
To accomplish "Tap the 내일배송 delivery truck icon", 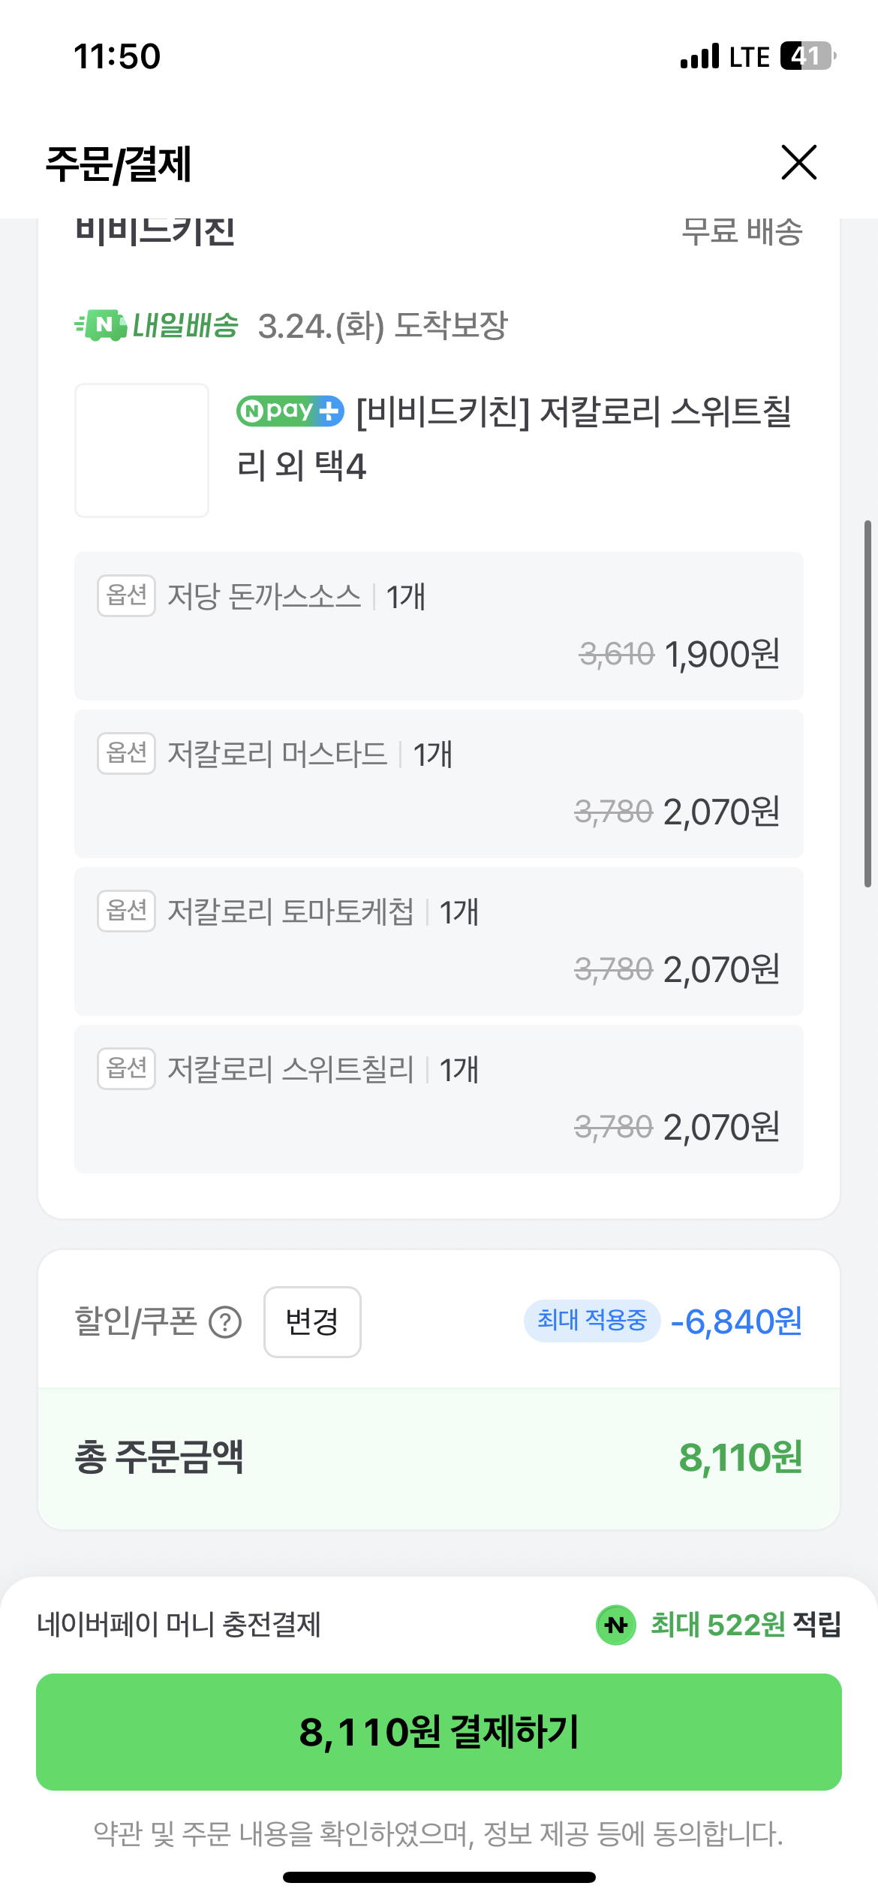I will 101,326.
